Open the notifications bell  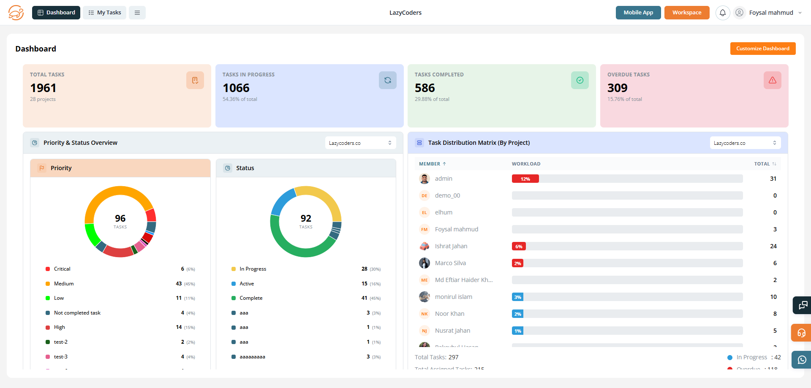pos(723,13)
